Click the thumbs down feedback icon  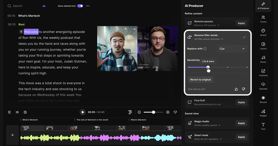point(243,89)
